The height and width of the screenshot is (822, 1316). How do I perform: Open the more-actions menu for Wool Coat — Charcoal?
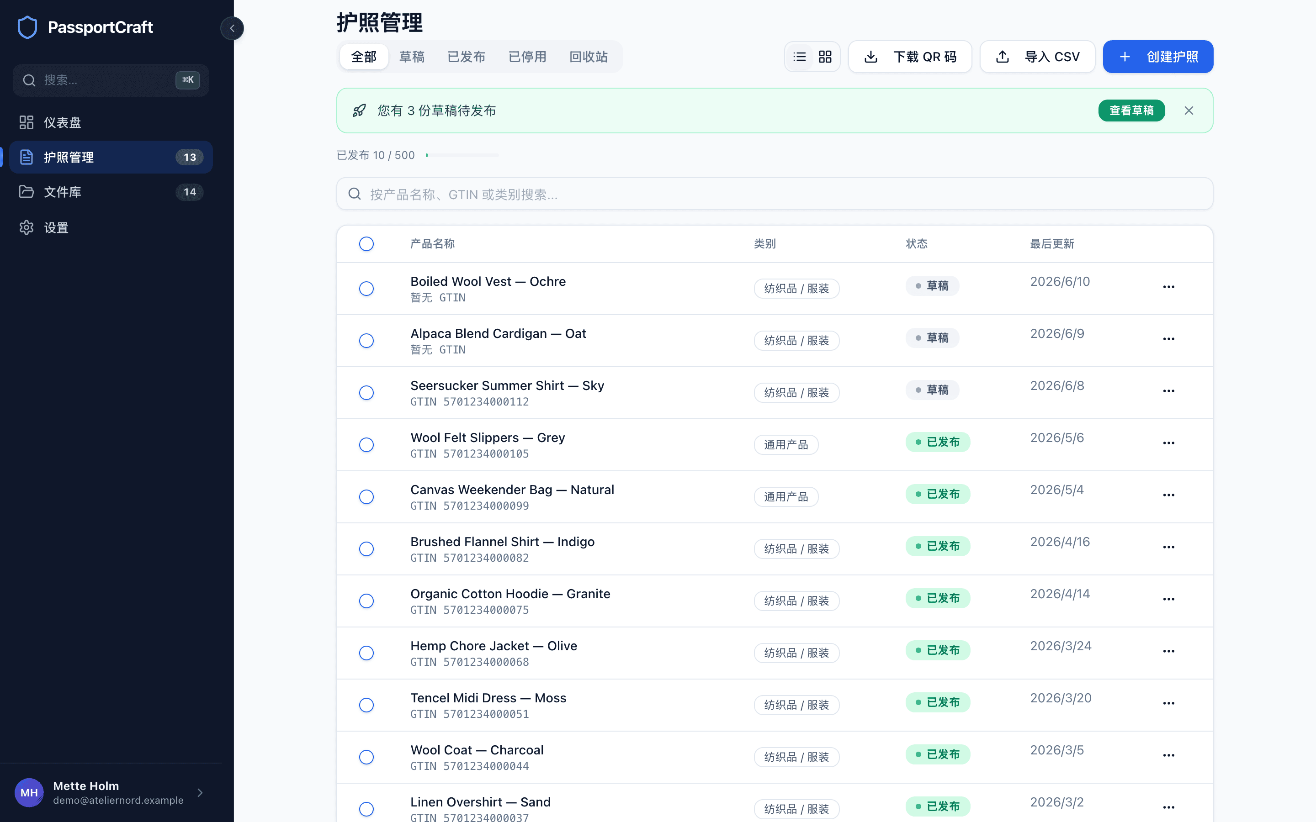click(x=1168, y=755)
